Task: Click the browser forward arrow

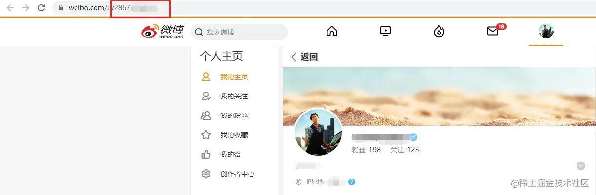Action: pyautogui.click(x=26, y=8)
